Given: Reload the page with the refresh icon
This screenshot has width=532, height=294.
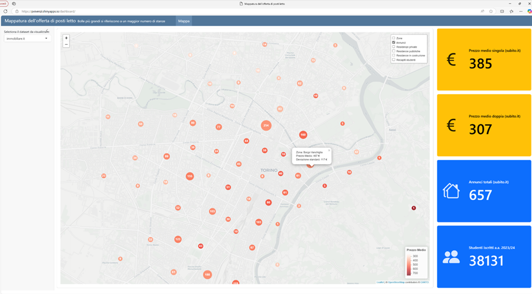Looking at the screenshot, I should 5,11.
